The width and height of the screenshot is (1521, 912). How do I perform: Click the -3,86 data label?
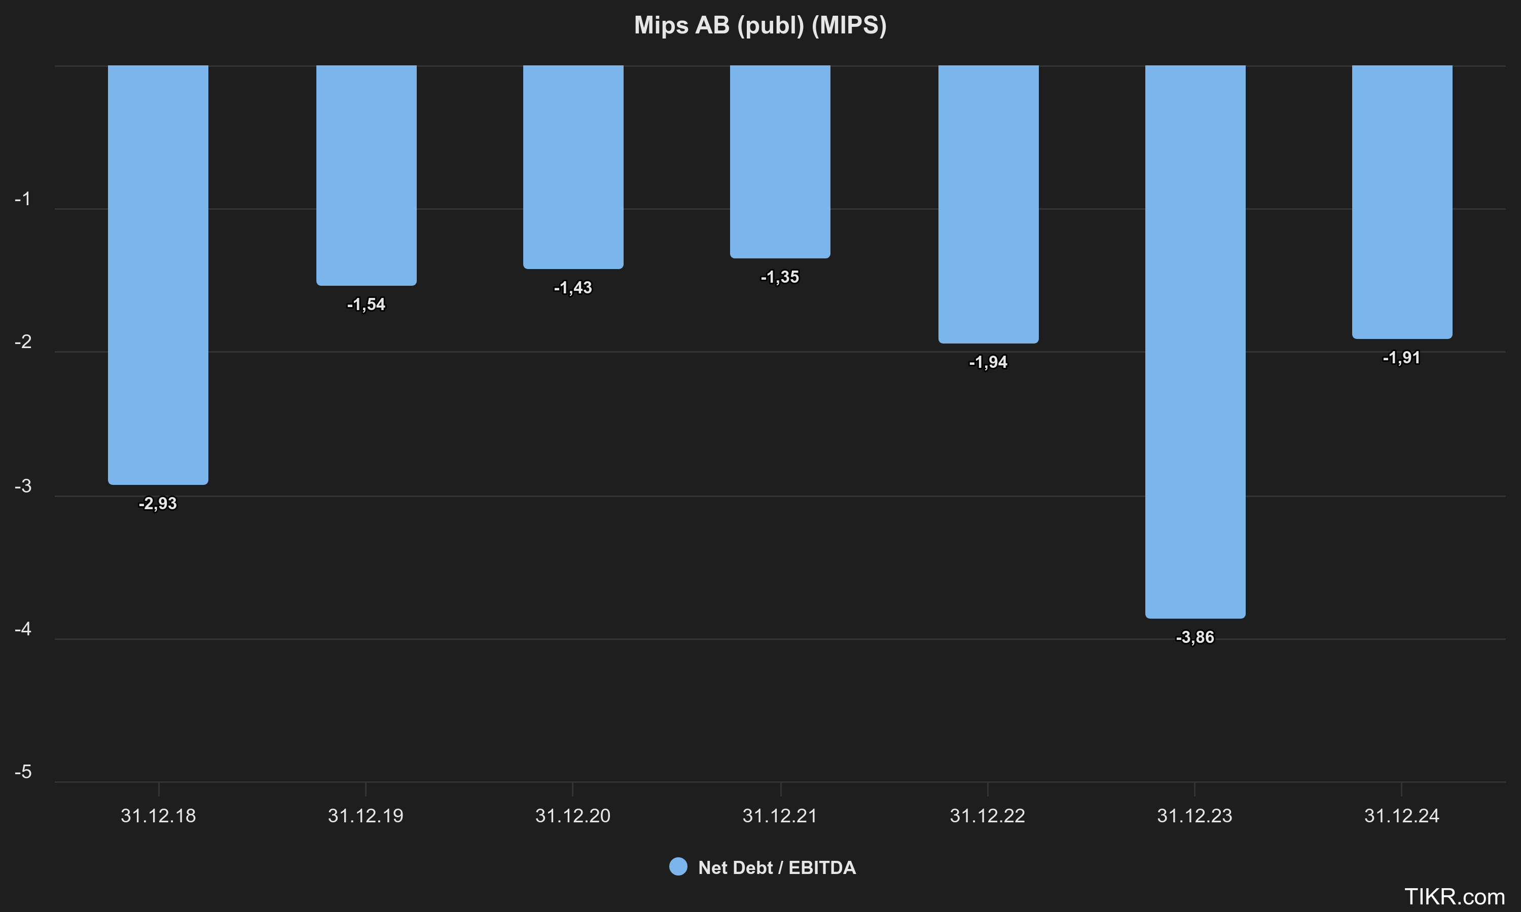(1194, 637)
